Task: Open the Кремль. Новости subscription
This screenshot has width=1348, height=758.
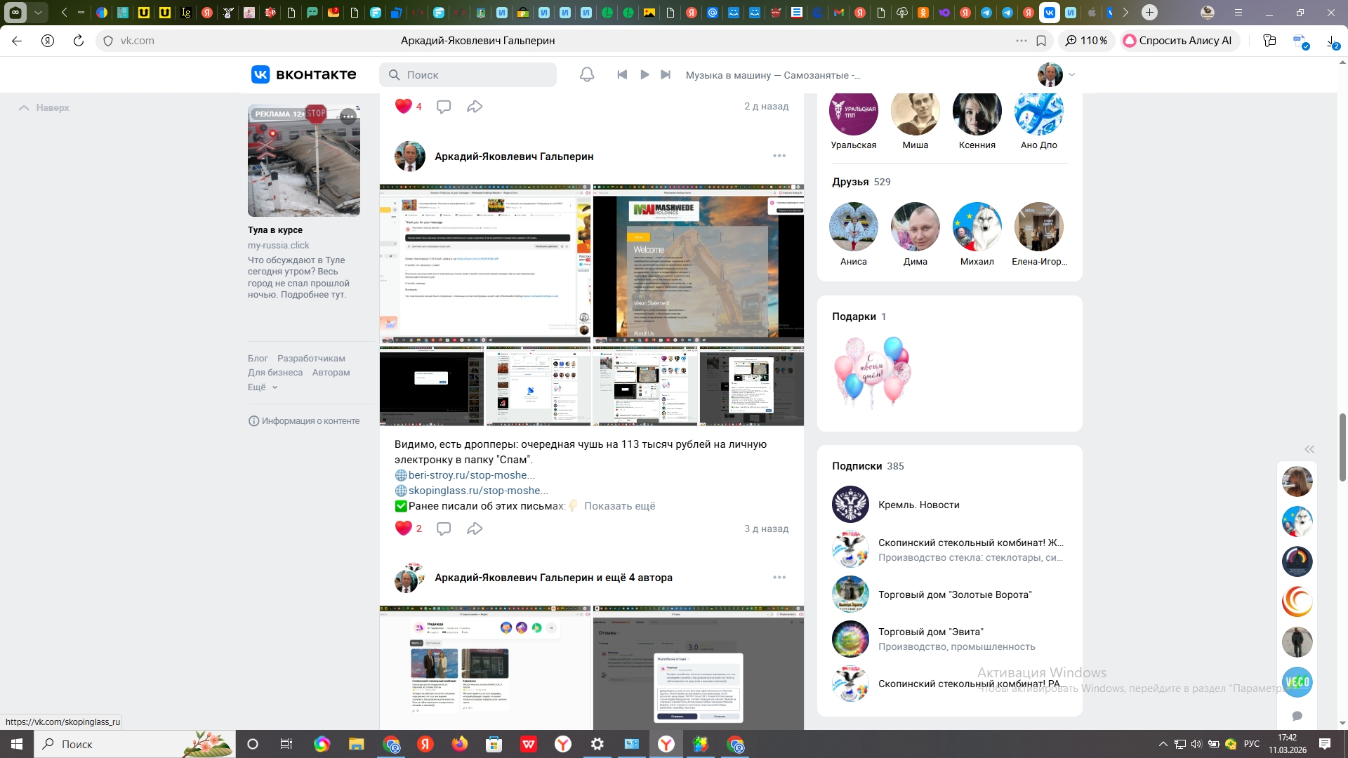Action: (918, 505)
